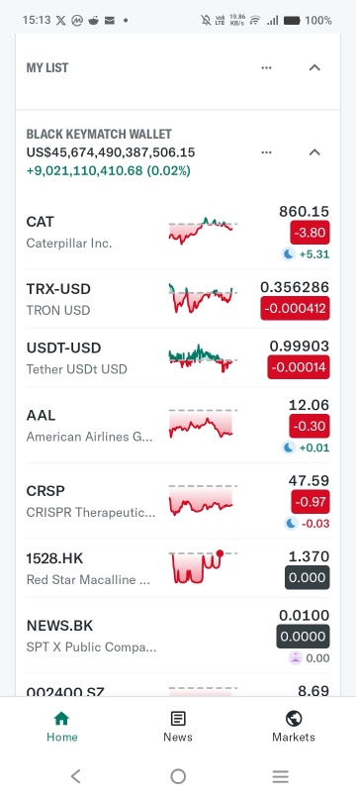Open the Red Star Macalline 1528.HK quote
Viewport: 356px width, 796px height.
tap(178, 568)
